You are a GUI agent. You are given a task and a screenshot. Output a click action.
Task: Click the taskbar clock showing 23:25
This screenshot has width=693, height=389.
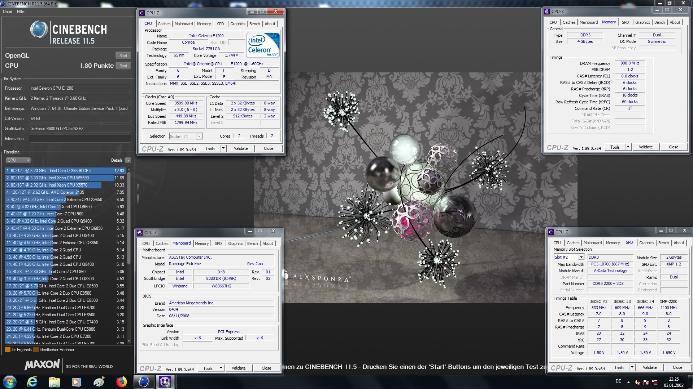click(674, 382)
